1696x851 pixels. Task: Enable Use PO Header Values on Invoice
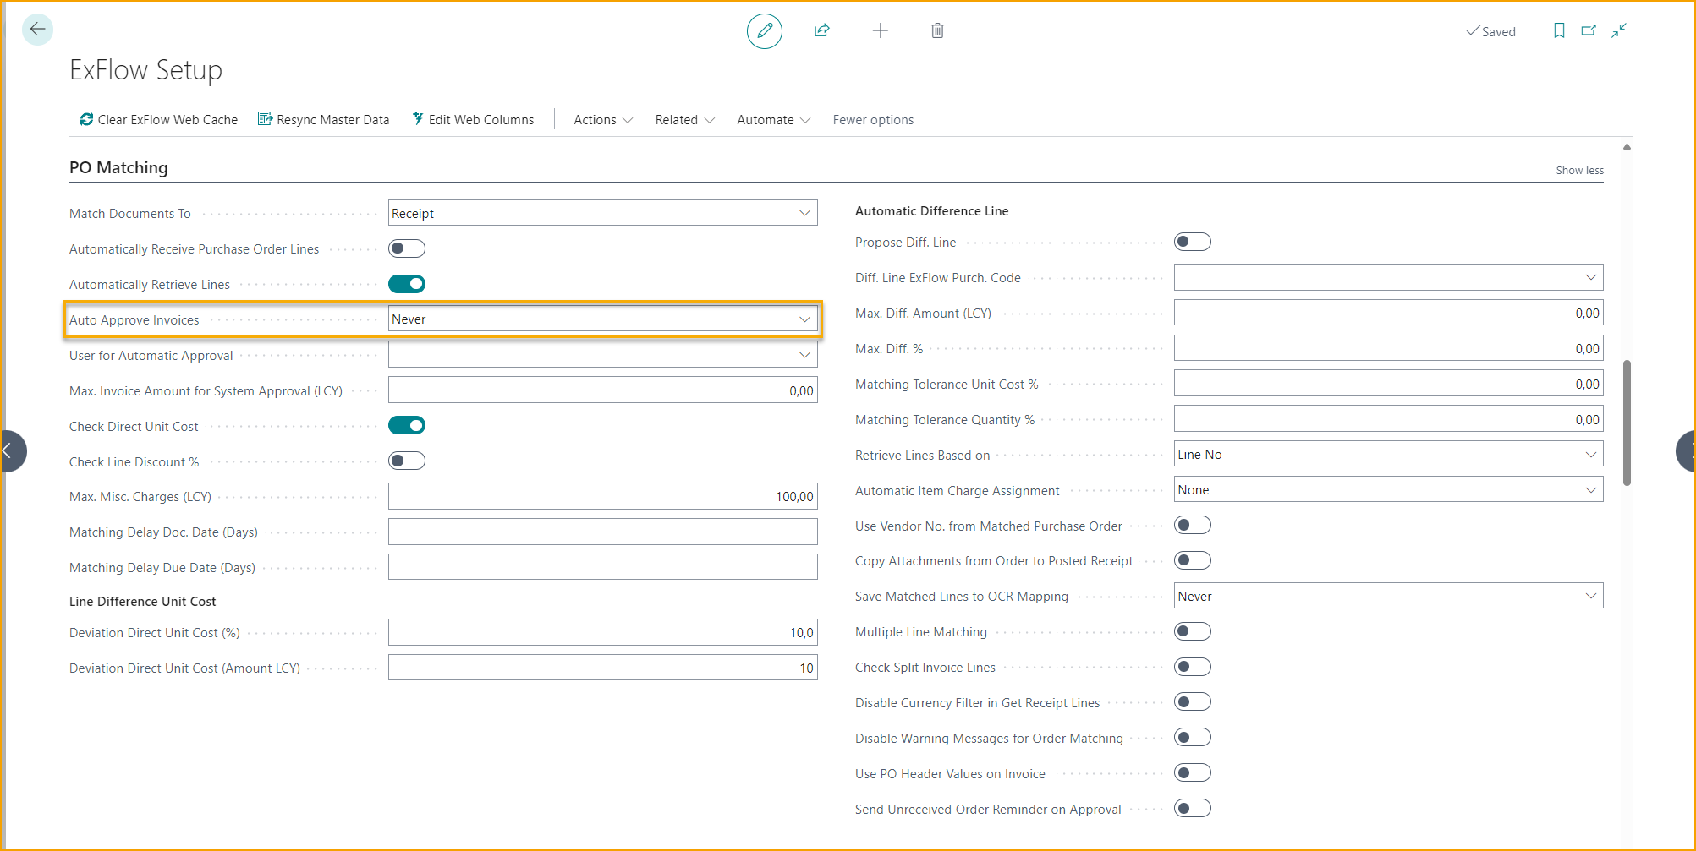pyautogui.click(x=1193, y=772)
